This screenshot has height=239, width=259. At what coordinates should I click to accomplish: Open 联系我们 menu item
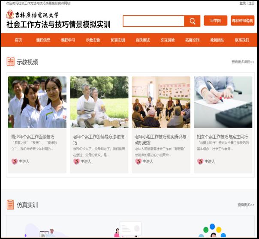[x=242, y=40]
